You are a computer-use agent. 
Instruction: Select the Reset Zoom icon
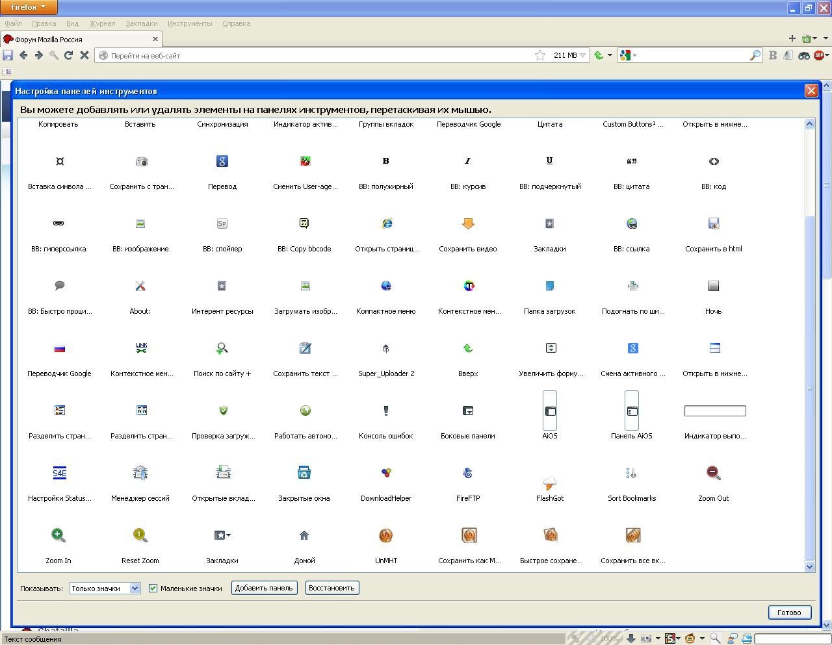click(140, 535)
